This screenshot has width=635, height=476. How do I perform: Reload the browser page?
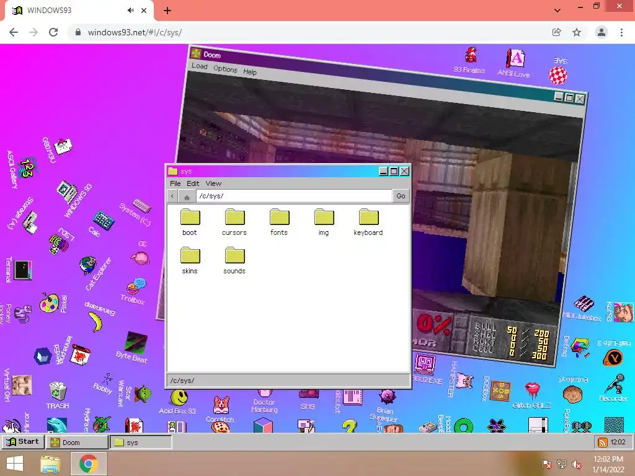[53, 32]
